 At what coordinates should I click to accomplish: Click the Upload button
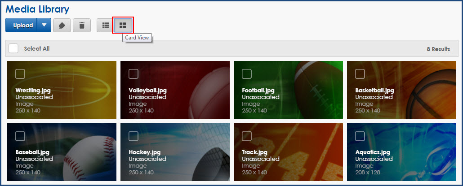21,25
